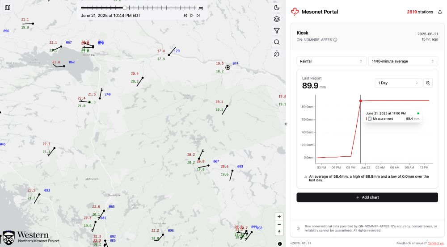
Task: Click the Add chart button
Action: click(367, 197)
